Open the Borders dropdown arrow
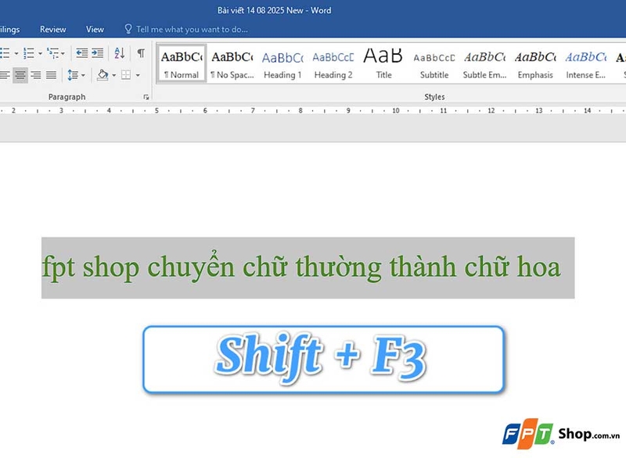Image resolution: width=626 pixels, height=458 pixels. [137, 75]
